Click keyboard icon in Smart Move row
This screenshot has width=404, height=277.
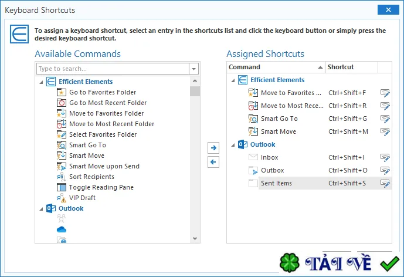pyautogui.click(x=385, y=131)
